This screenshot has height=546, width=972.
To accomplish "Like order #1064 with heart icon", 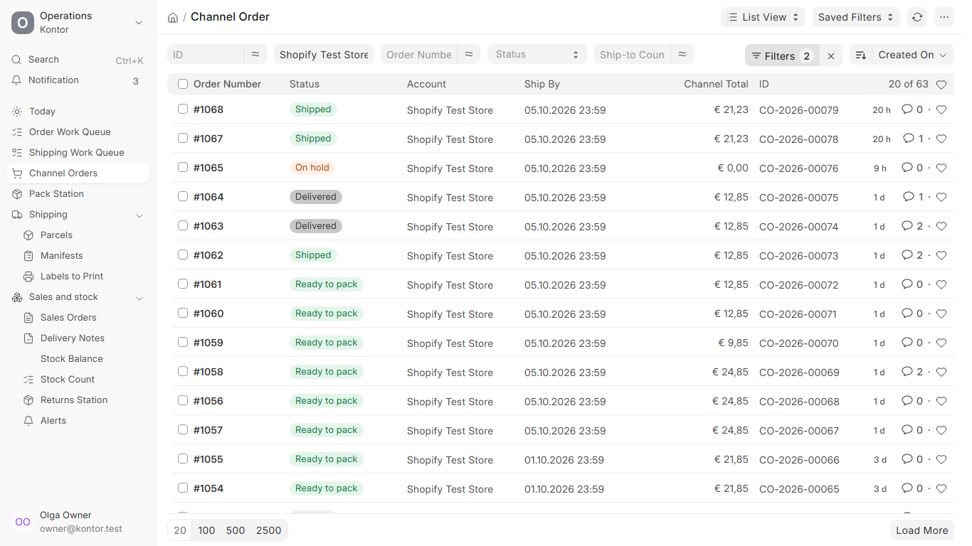I will tap(941, 197).
